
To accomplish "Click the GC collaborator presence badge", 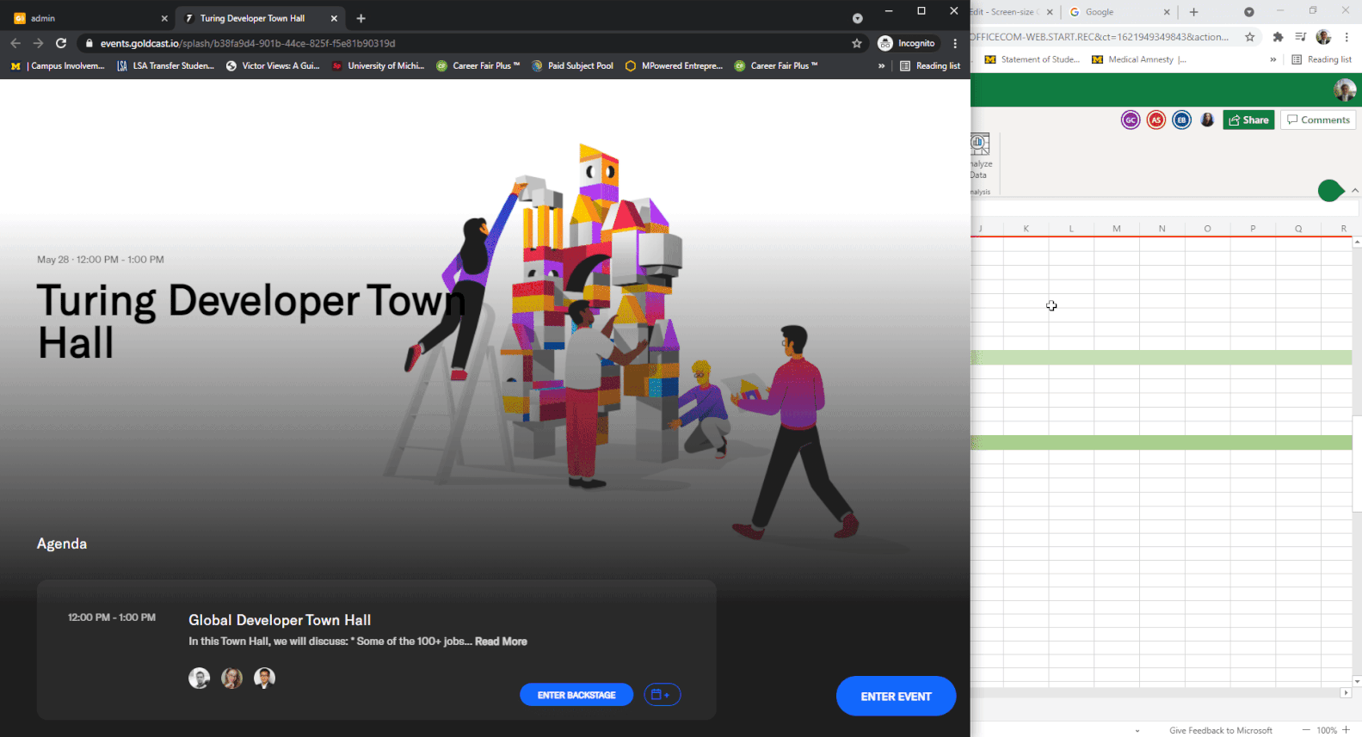I will [1131, 120].
